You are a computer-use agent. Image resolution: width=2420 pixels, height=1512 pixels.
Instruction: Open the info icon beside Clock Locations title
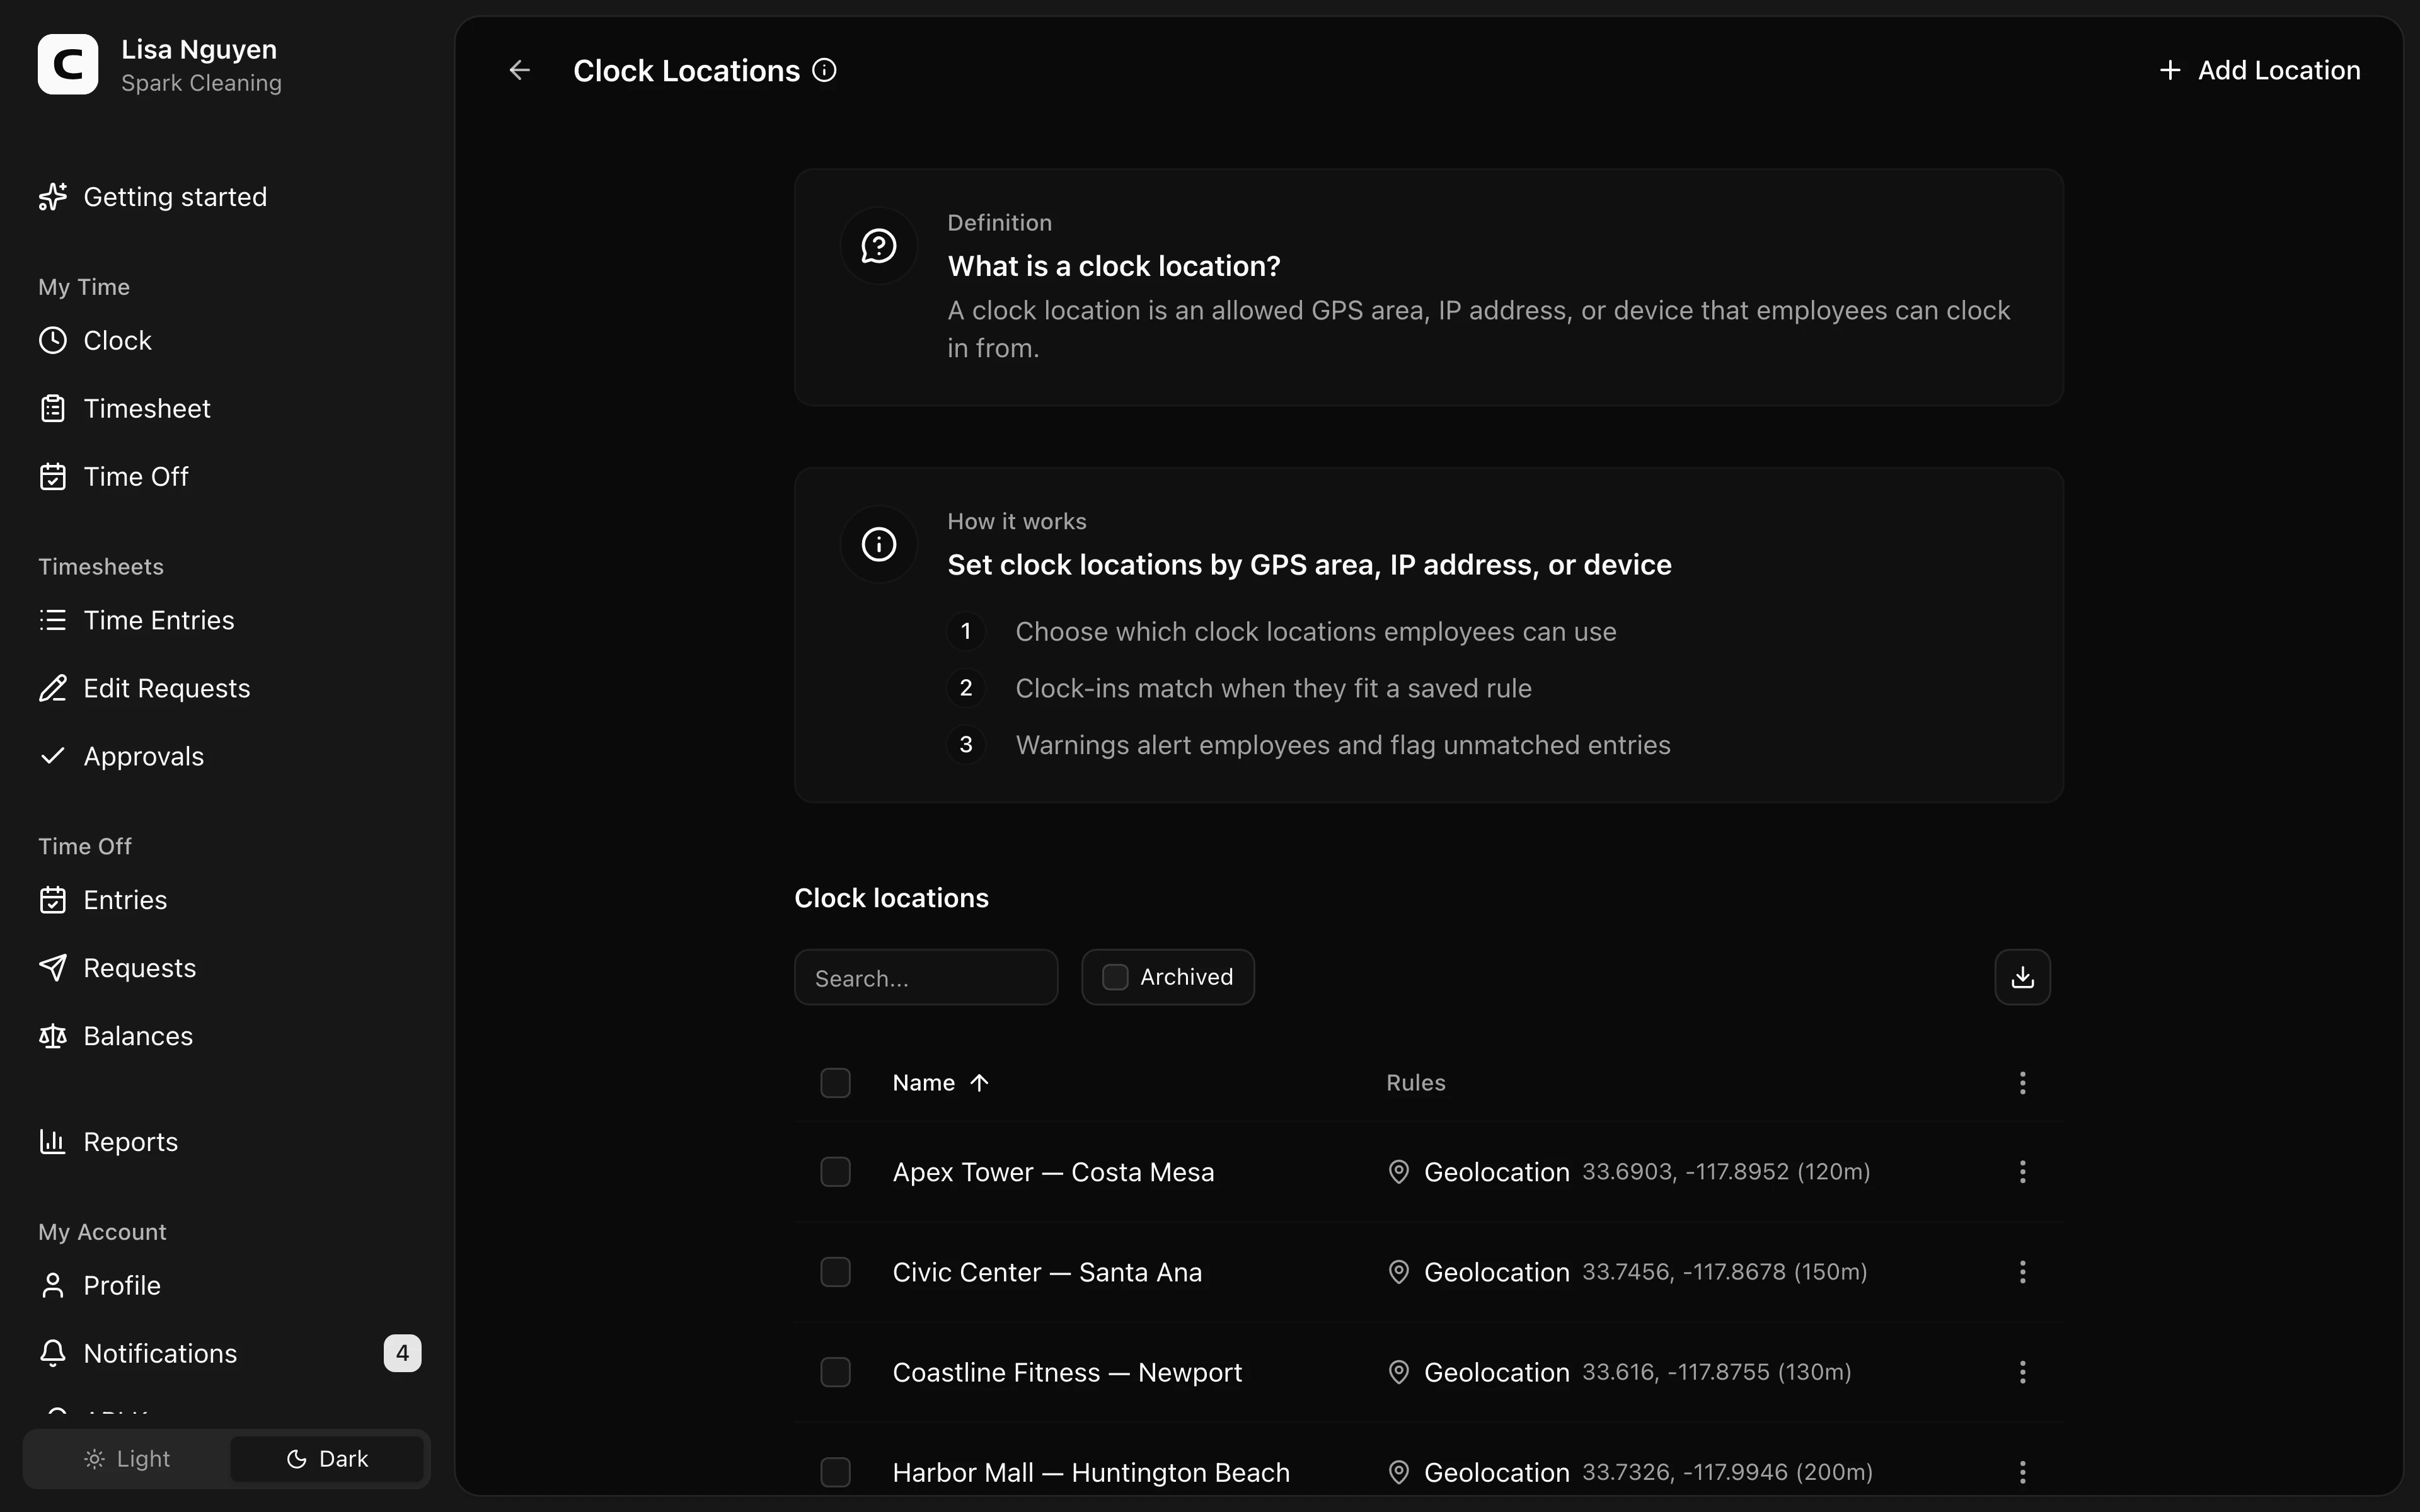pyautogui.click(x=824, y=70)
